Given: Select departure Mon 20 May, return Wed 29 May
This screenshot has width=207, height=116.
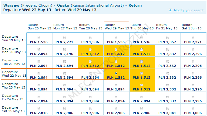Looking at the screenshot, I should tap(116, 49).
